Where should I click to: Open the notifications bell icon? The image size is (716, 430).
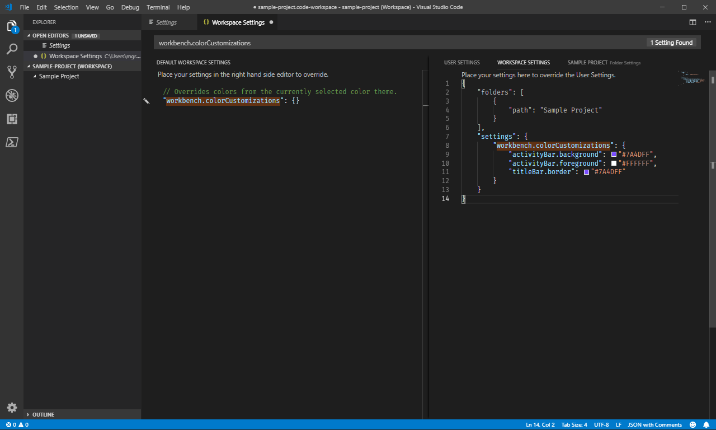click(x=706, y=425)
